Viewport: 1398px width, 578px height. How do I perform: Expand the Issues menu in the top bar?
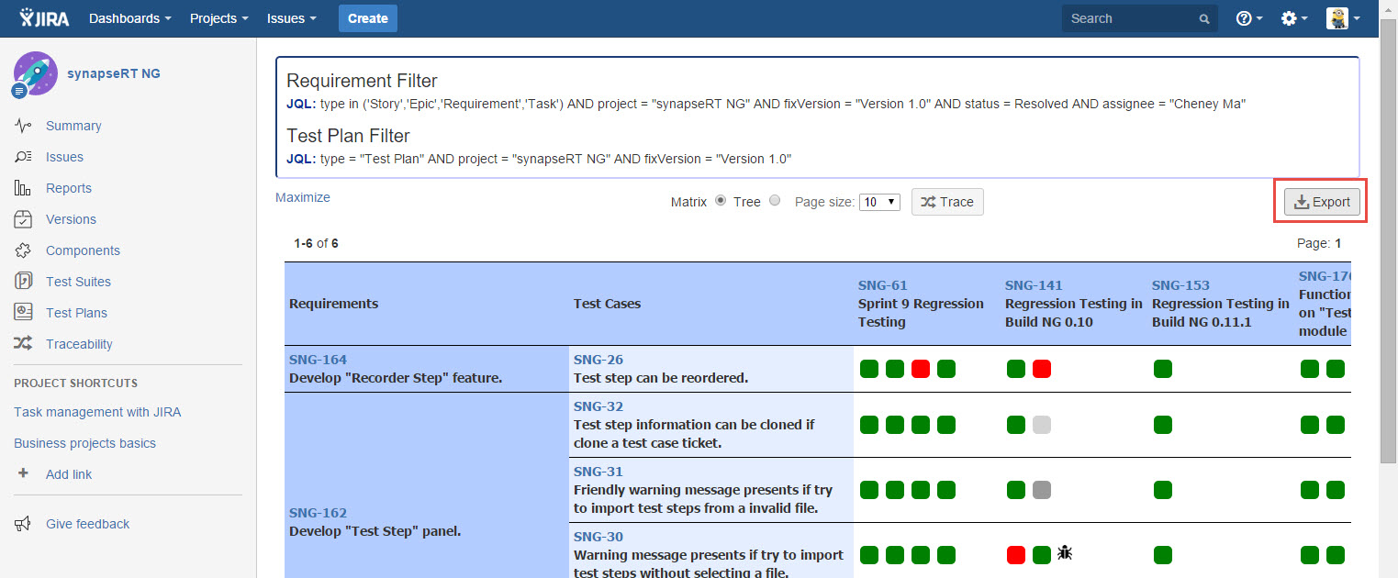292,18
